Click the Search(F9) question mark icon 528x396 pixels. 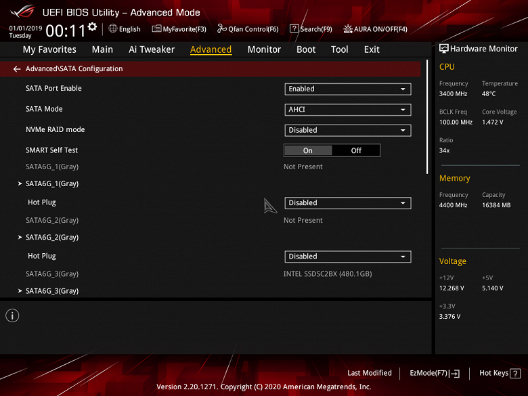294,28
